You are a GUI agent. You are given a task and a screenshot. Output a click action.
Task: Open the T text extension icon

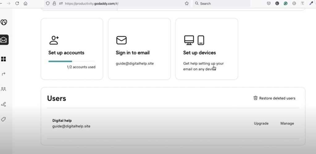click(302, 3)
